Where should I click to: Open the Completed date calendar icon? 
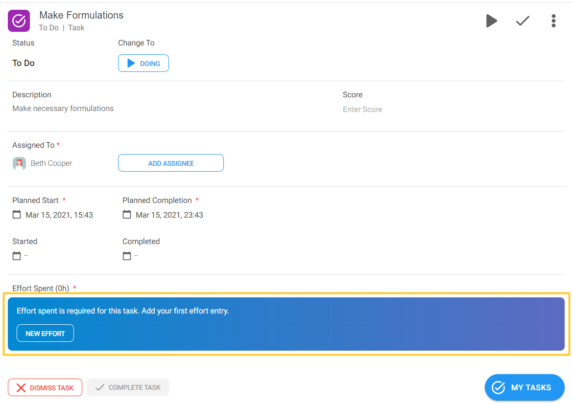point(127,255)
